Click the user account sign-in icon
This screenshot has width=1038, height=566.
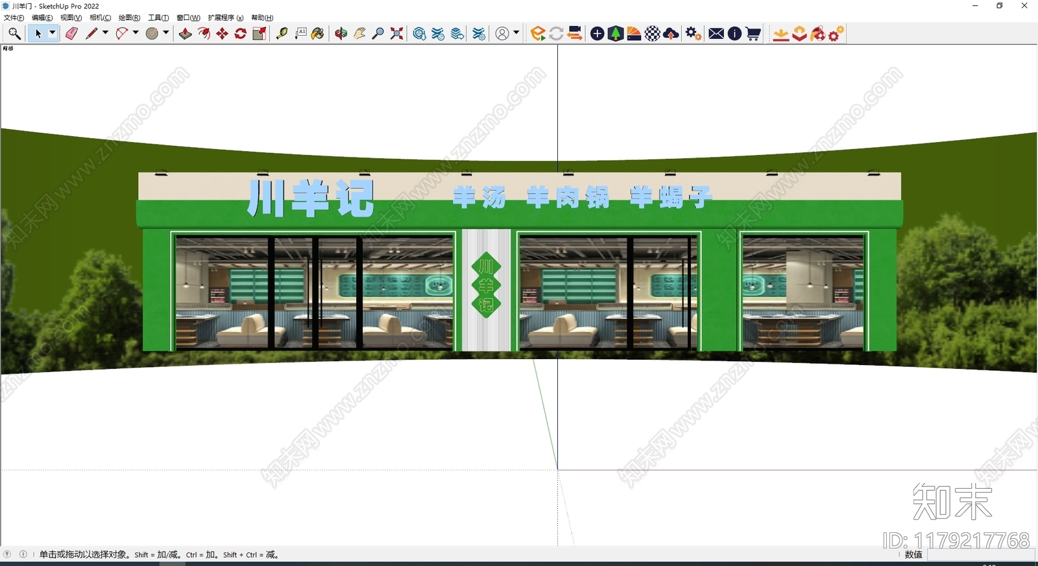tap(502, 34)
